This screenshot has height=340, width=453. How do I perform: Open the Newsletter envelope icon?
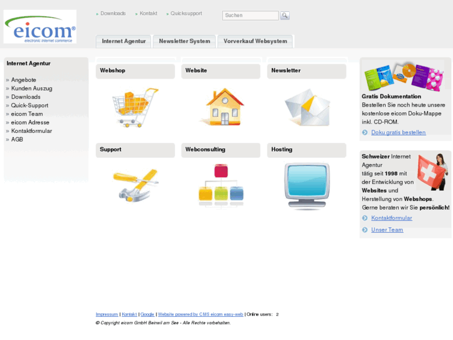click(307, 108)
